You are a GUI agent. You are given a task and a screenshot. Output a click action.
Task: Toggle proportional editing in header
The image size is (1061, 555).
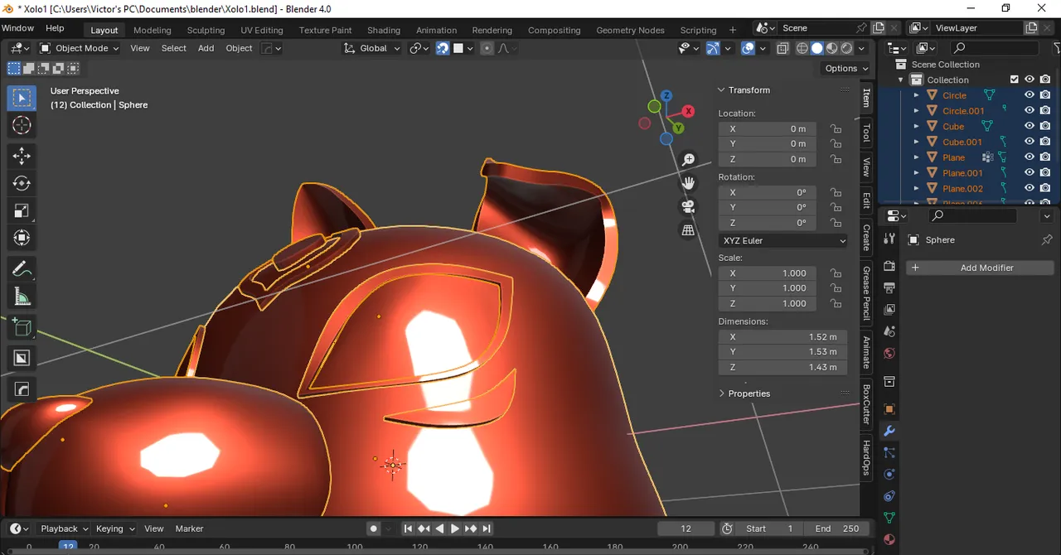[487, 48]
